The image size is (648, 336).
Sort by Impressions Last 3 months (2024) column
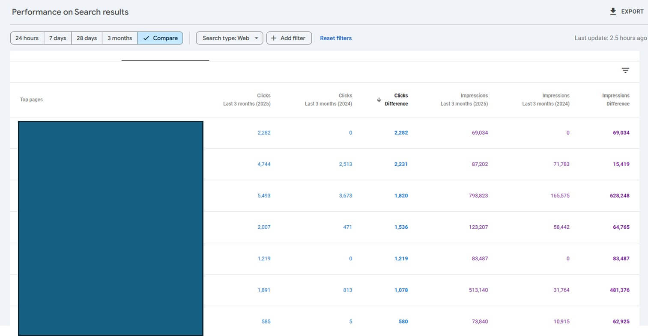(x=546, y=100)
